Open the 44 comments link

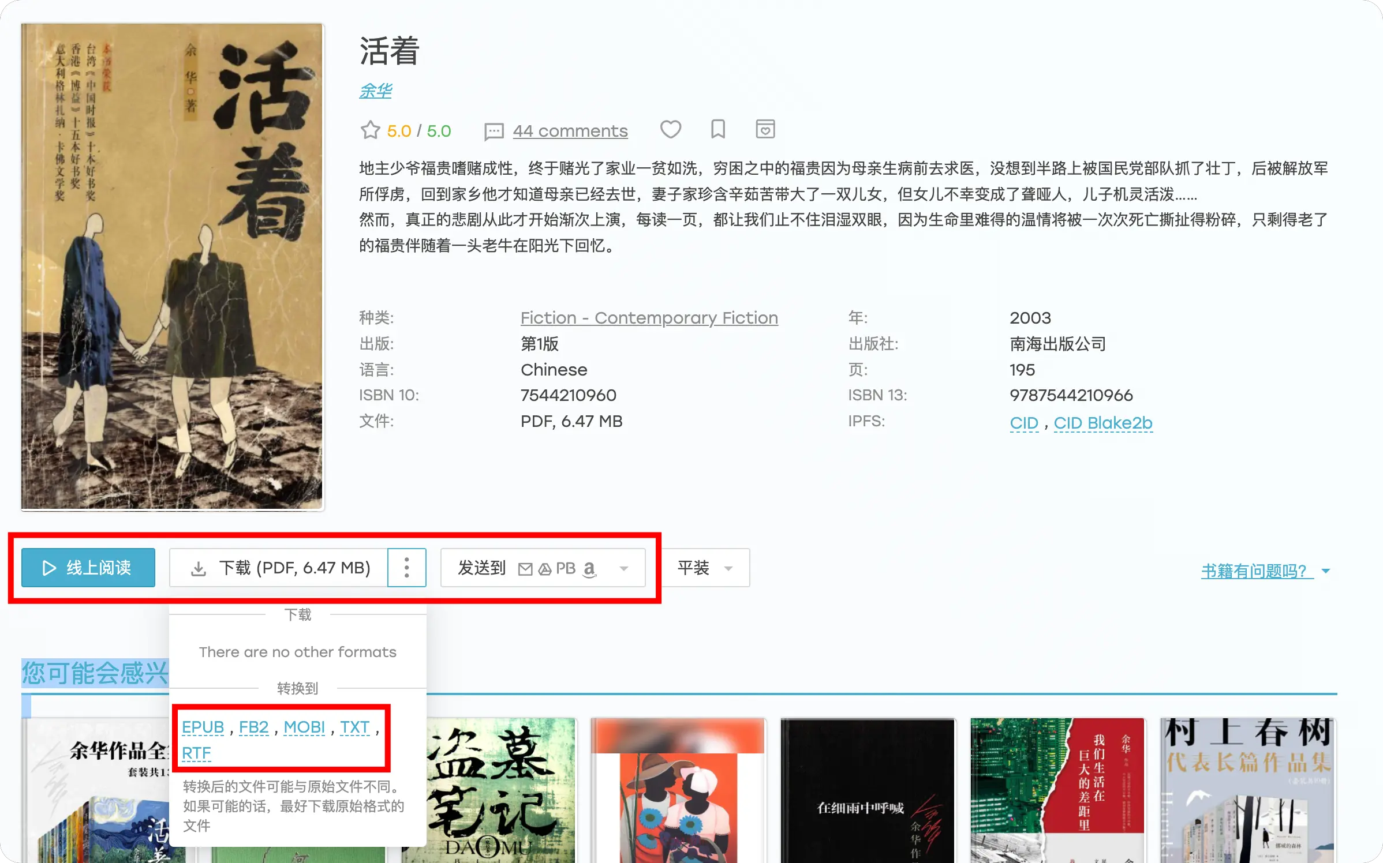click(x=570, y=131)
